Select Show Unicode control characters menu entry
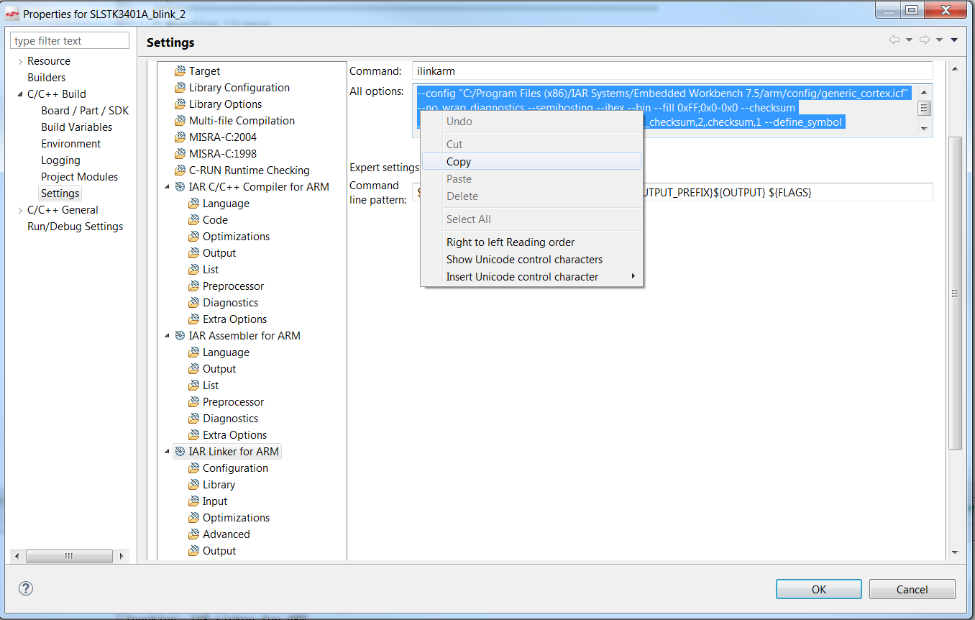 pos(524,260)
